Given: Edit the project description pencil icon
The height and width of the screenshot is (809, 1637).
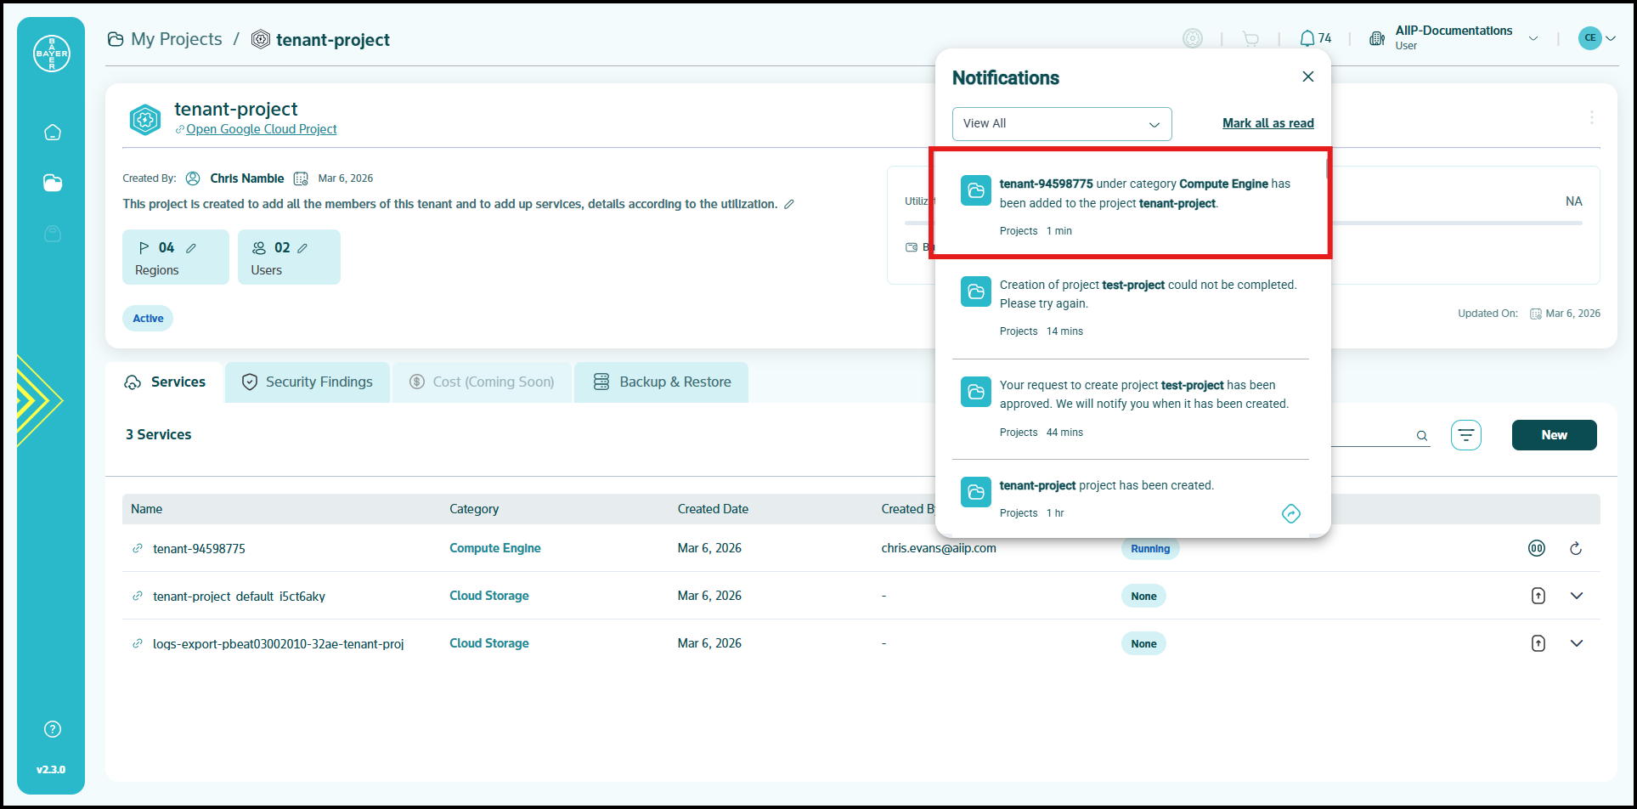Looking at the screenshot, I should [x=789, y=204].
